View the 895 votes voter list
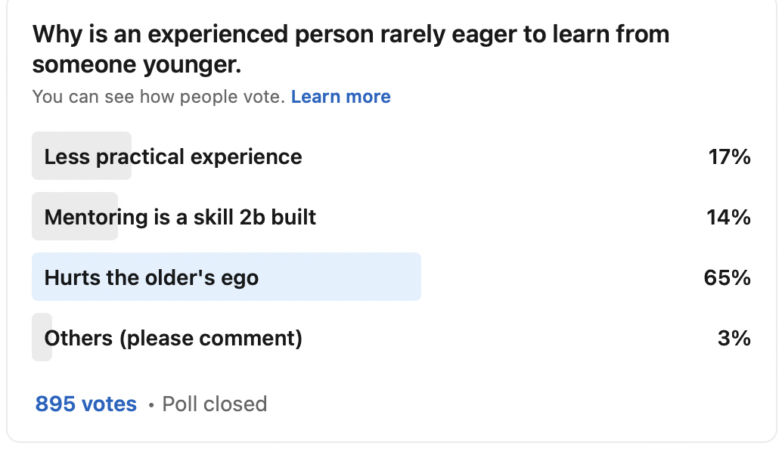This screenshot has width=782, height=449. (86, 404)
